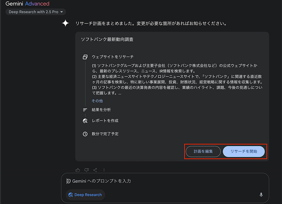
Task: Click the ウェブサイトをリサーチ label
Action: 113,57
